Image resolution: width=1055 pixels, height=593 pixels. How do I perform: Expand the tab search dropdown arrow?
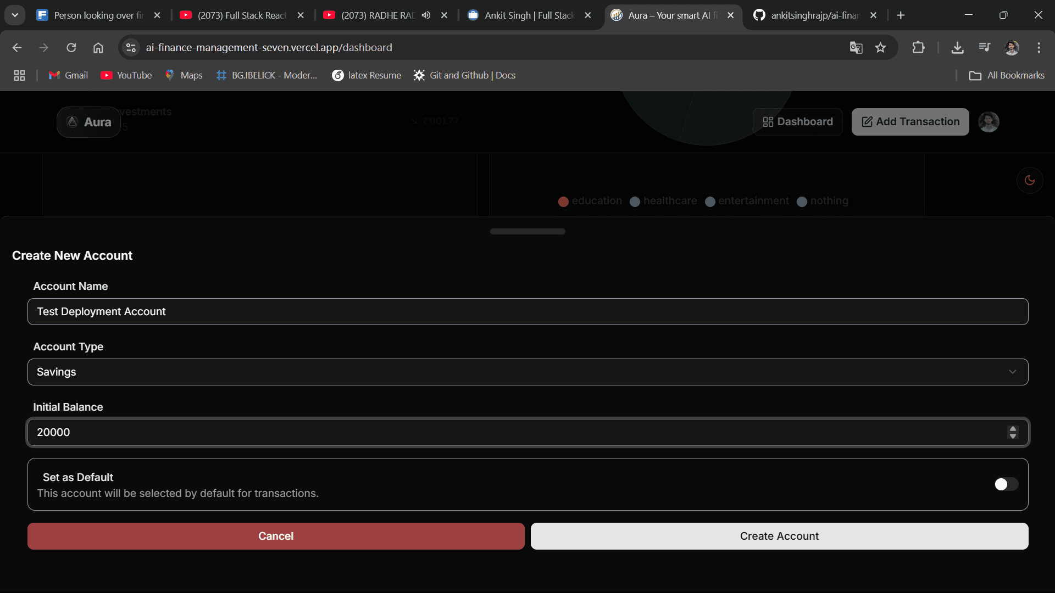coord(15,15)
